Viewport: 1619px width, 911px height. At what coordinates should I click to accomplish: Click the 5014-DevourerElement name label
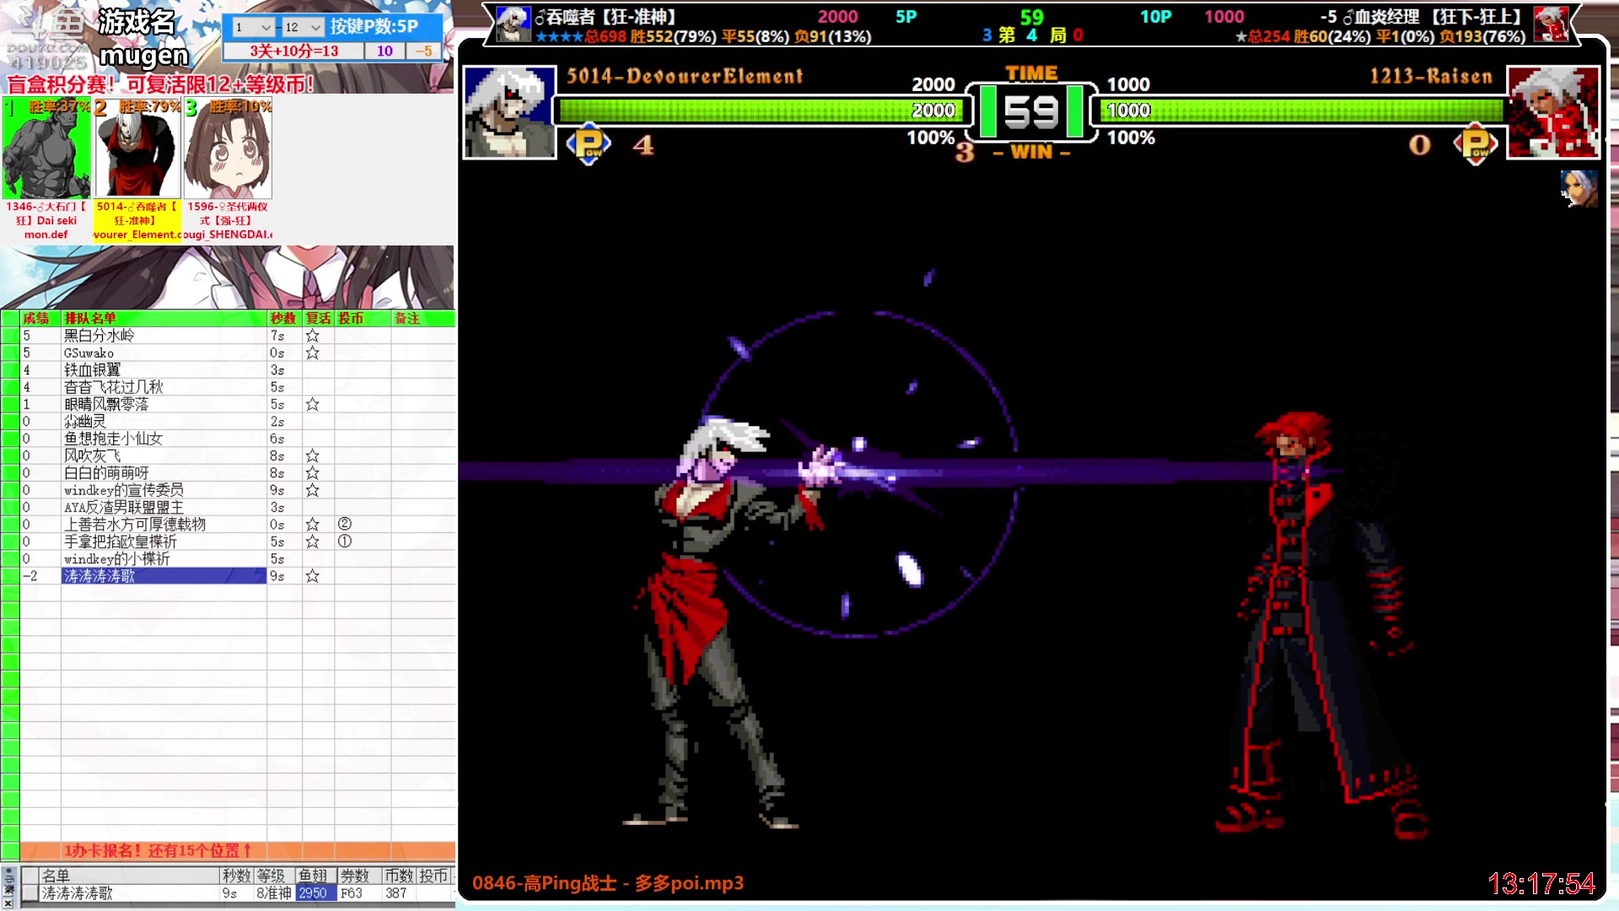[x=685, y=76]
